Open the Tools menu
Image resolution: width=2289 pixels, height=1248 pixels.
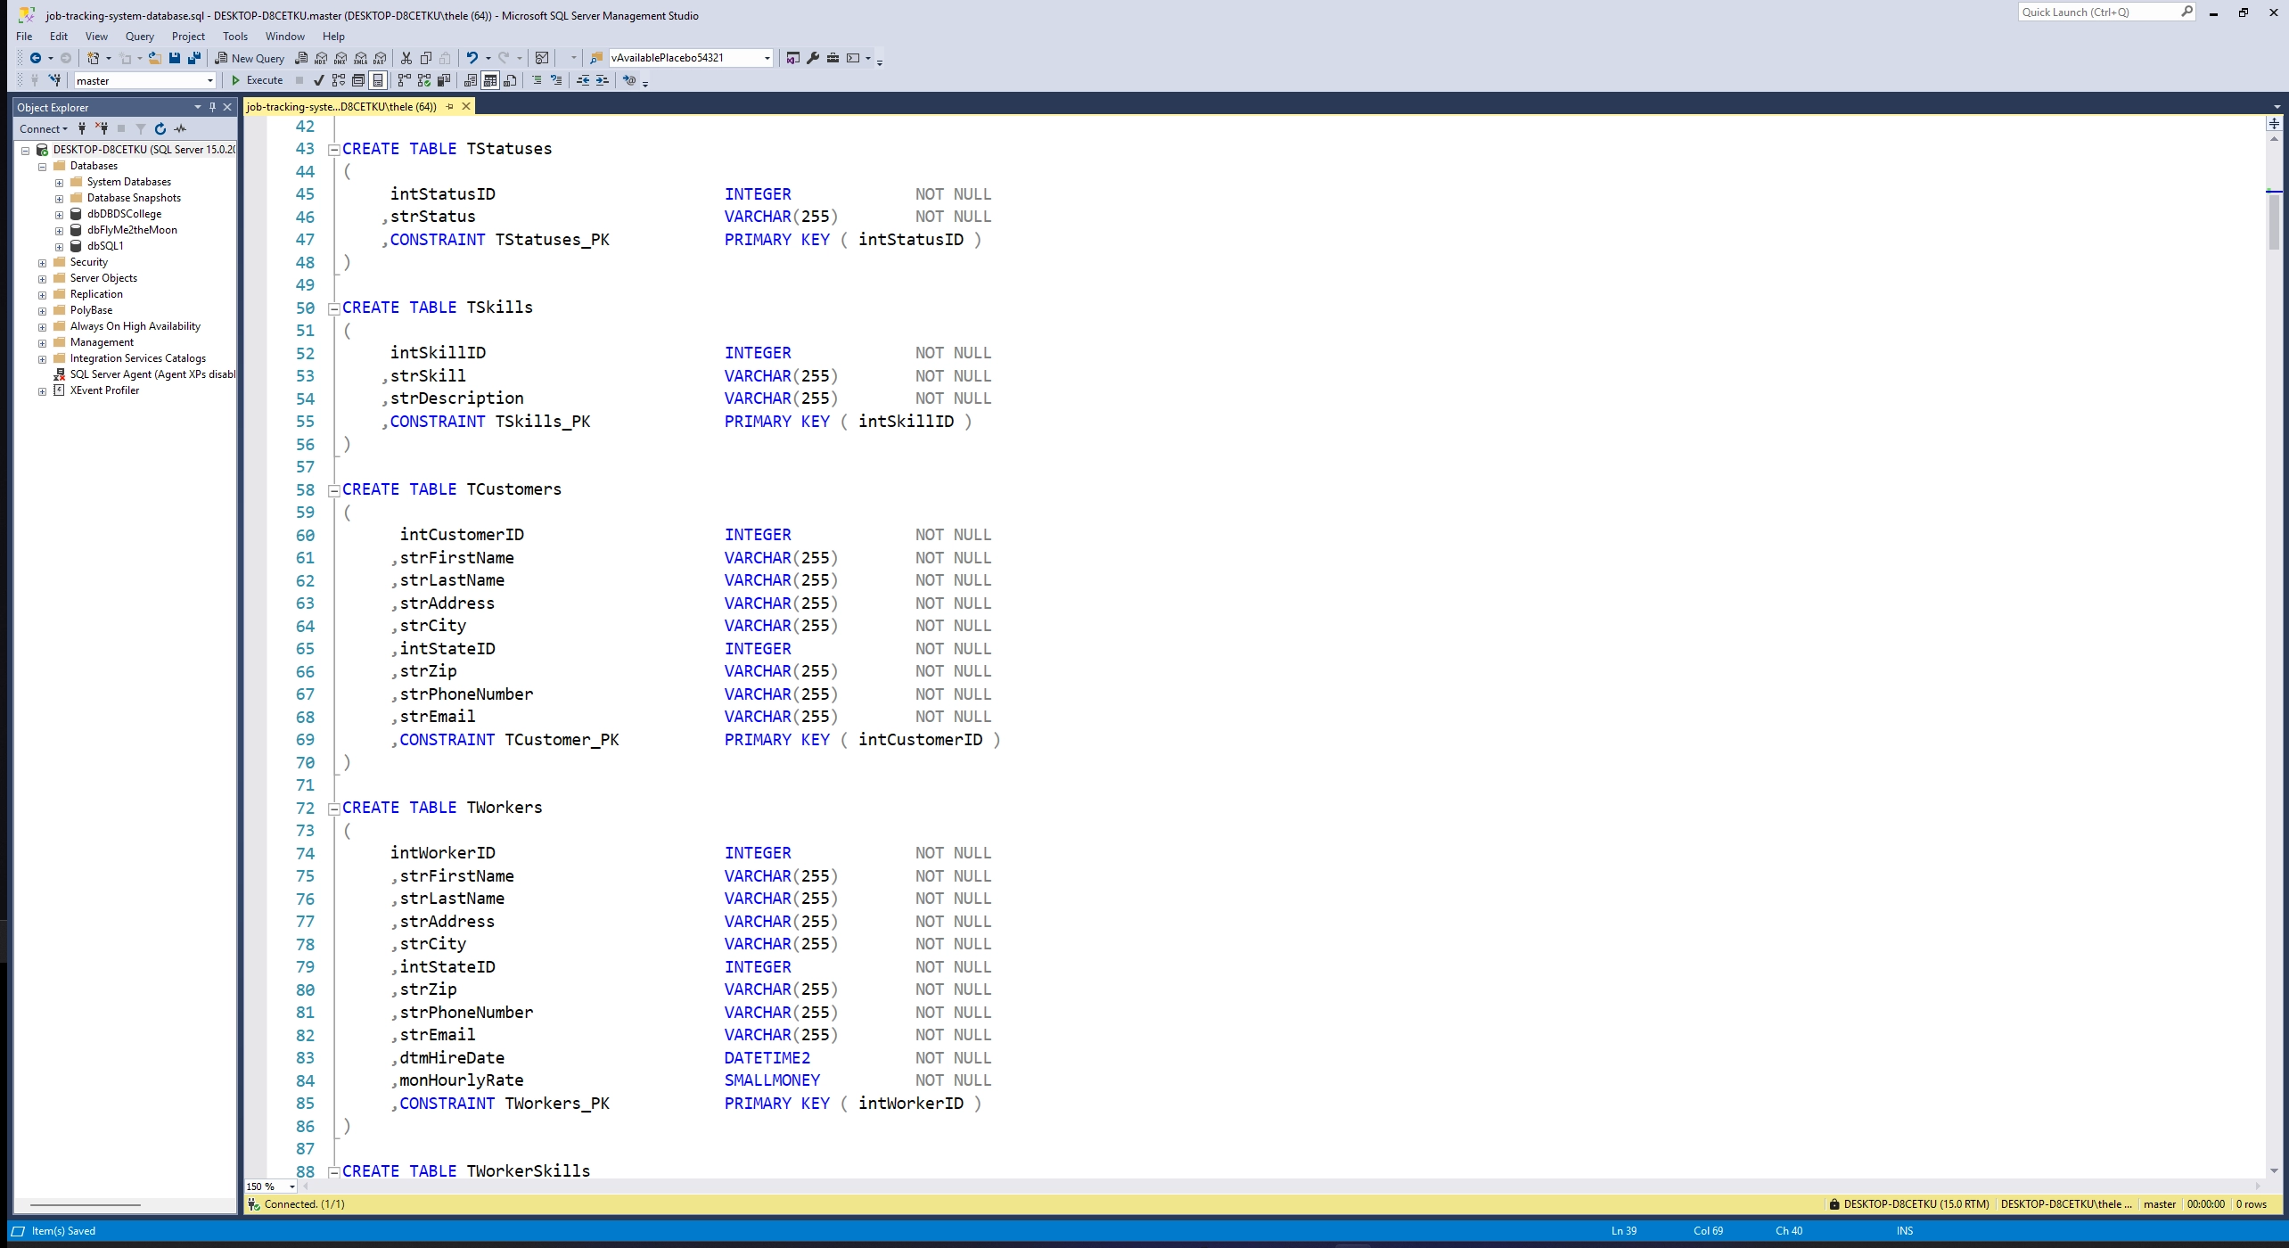pyautogui.click(x=234, y=37)
